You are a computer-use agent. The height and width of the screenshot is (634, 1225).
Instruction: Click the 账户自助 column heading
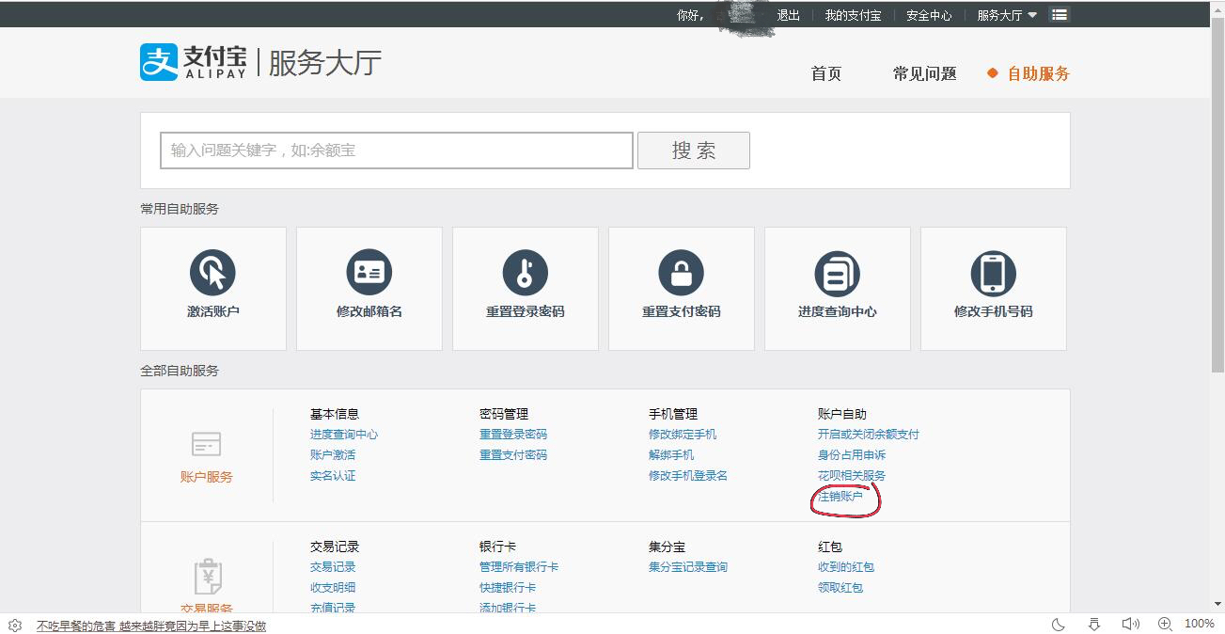[x=842, y=414]
